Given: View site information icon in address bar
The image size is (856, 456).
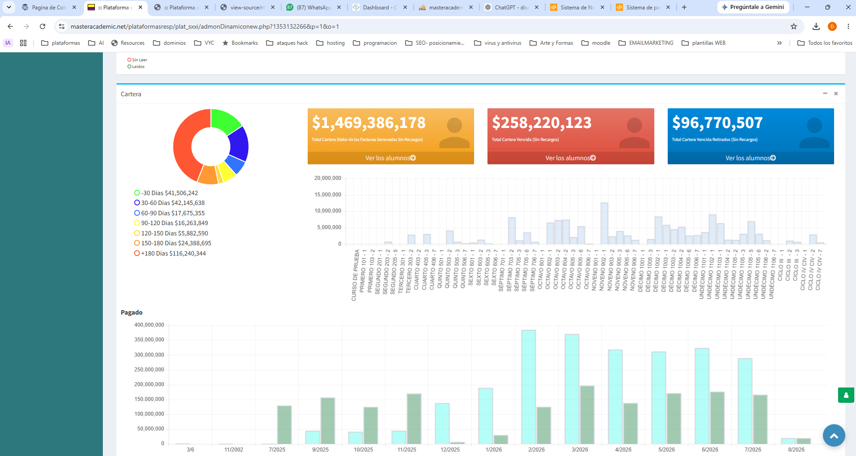Looking at the screenshot, I should coord(62,26).
